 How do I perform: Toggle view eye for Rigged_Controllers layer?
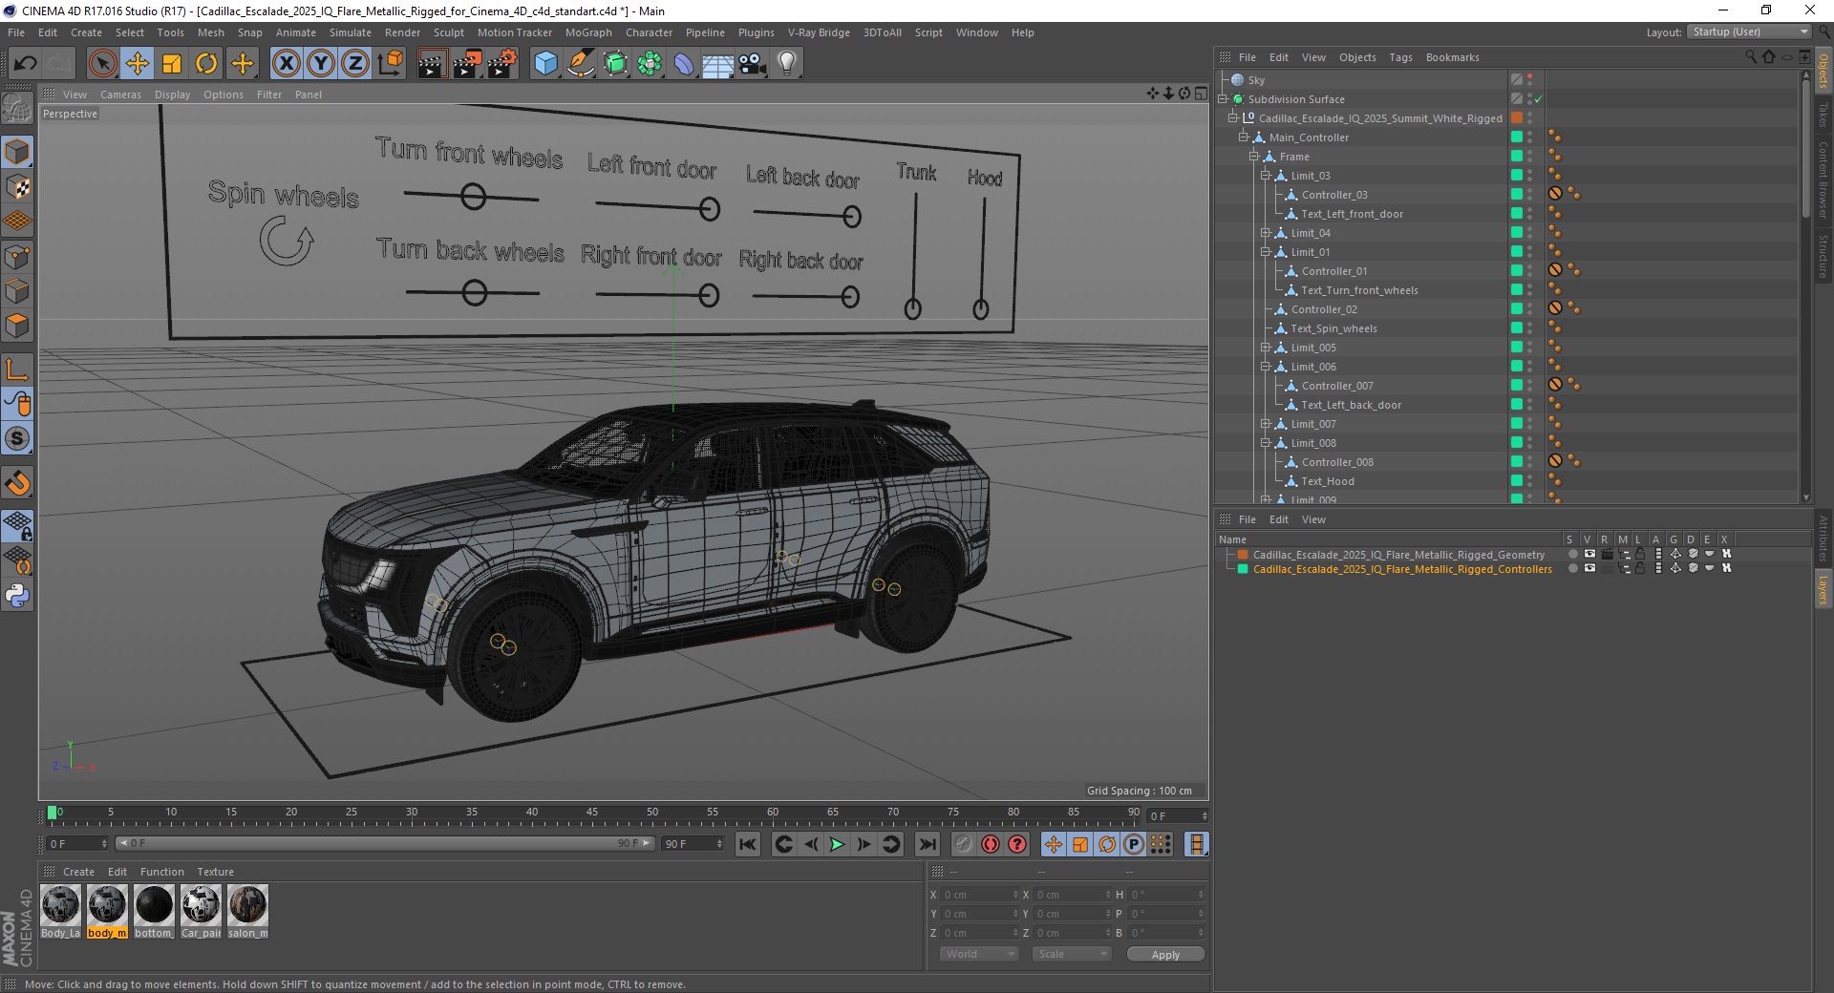[x=1589, y=568]
